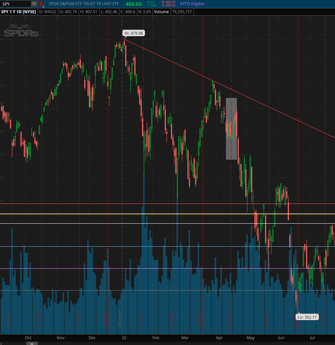Click the Mar label on the time axis

[185, 338]
